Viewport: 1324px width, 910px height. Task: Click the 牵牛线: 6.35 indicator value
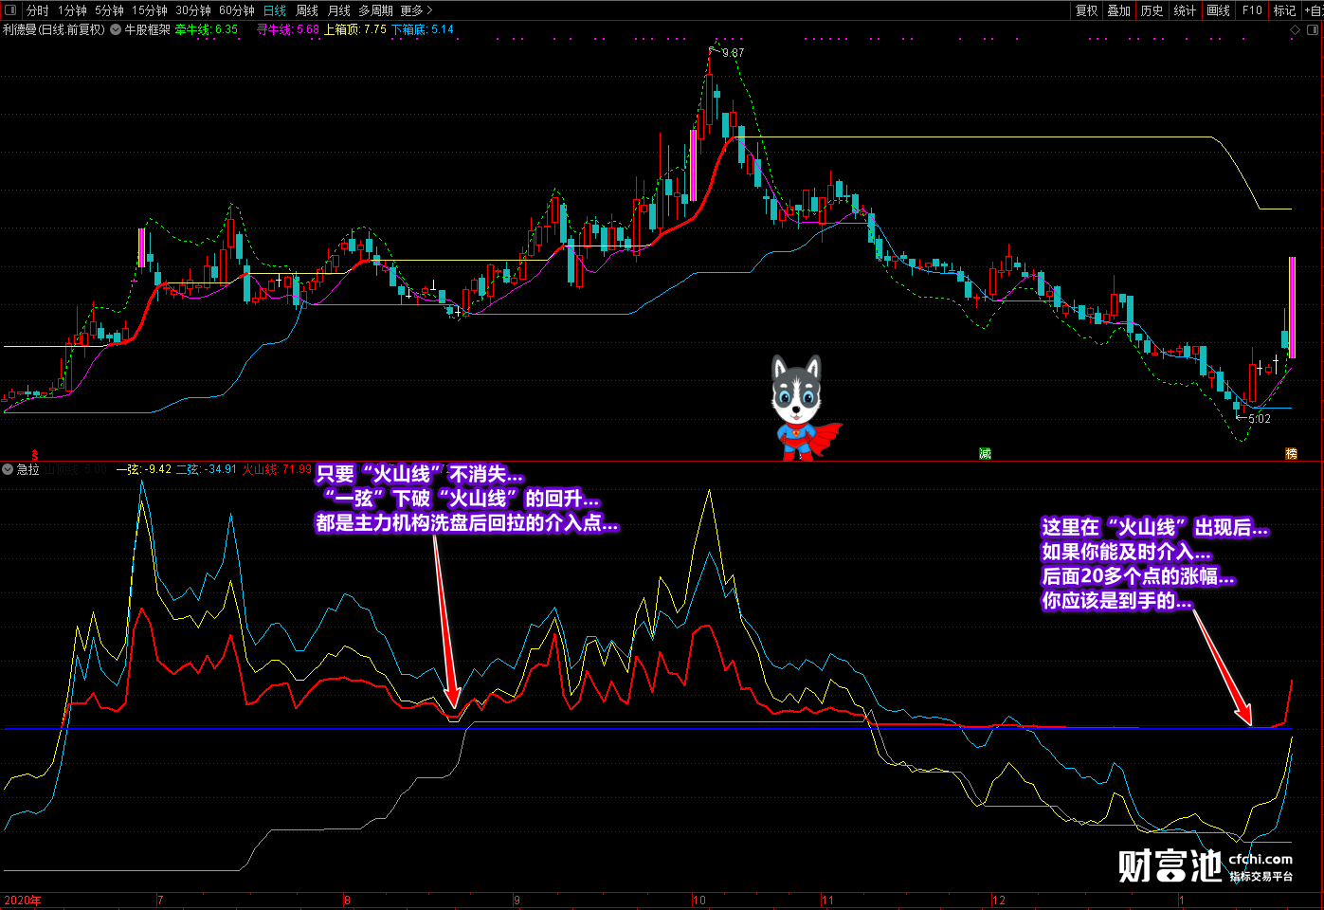pos(206,29)
